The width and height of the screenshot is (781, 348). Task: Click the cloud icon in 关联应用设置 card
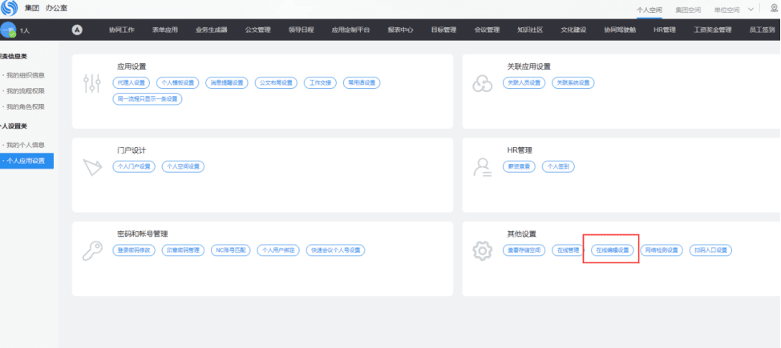tap(482, 84)
